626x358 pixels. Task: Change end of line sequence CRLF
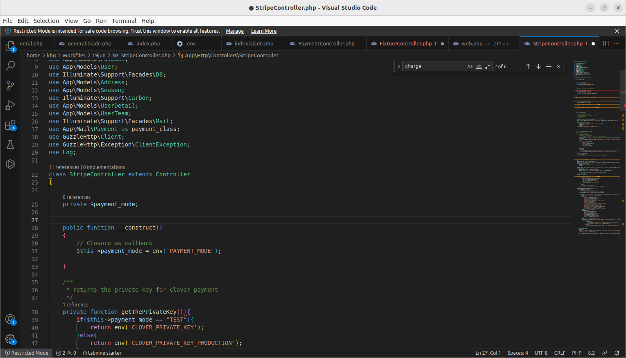[560, 353]
